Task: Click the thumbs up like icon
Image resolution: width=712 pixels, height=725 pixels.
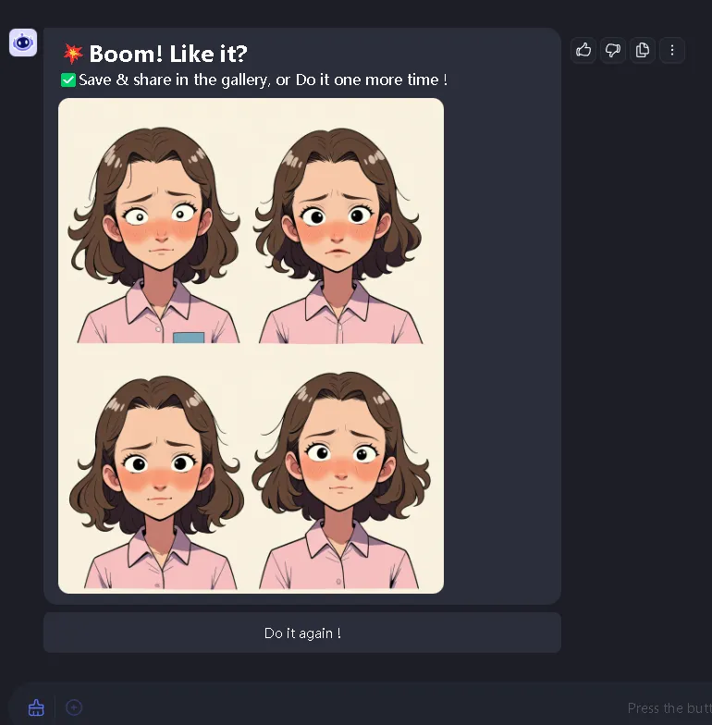Action: [x=583, y=50]
